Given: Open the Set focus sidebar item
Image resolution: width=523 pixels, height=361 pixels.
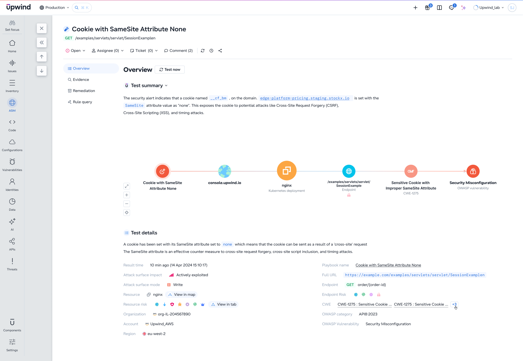Looking at the screenshot, I should tap(12, 26).
